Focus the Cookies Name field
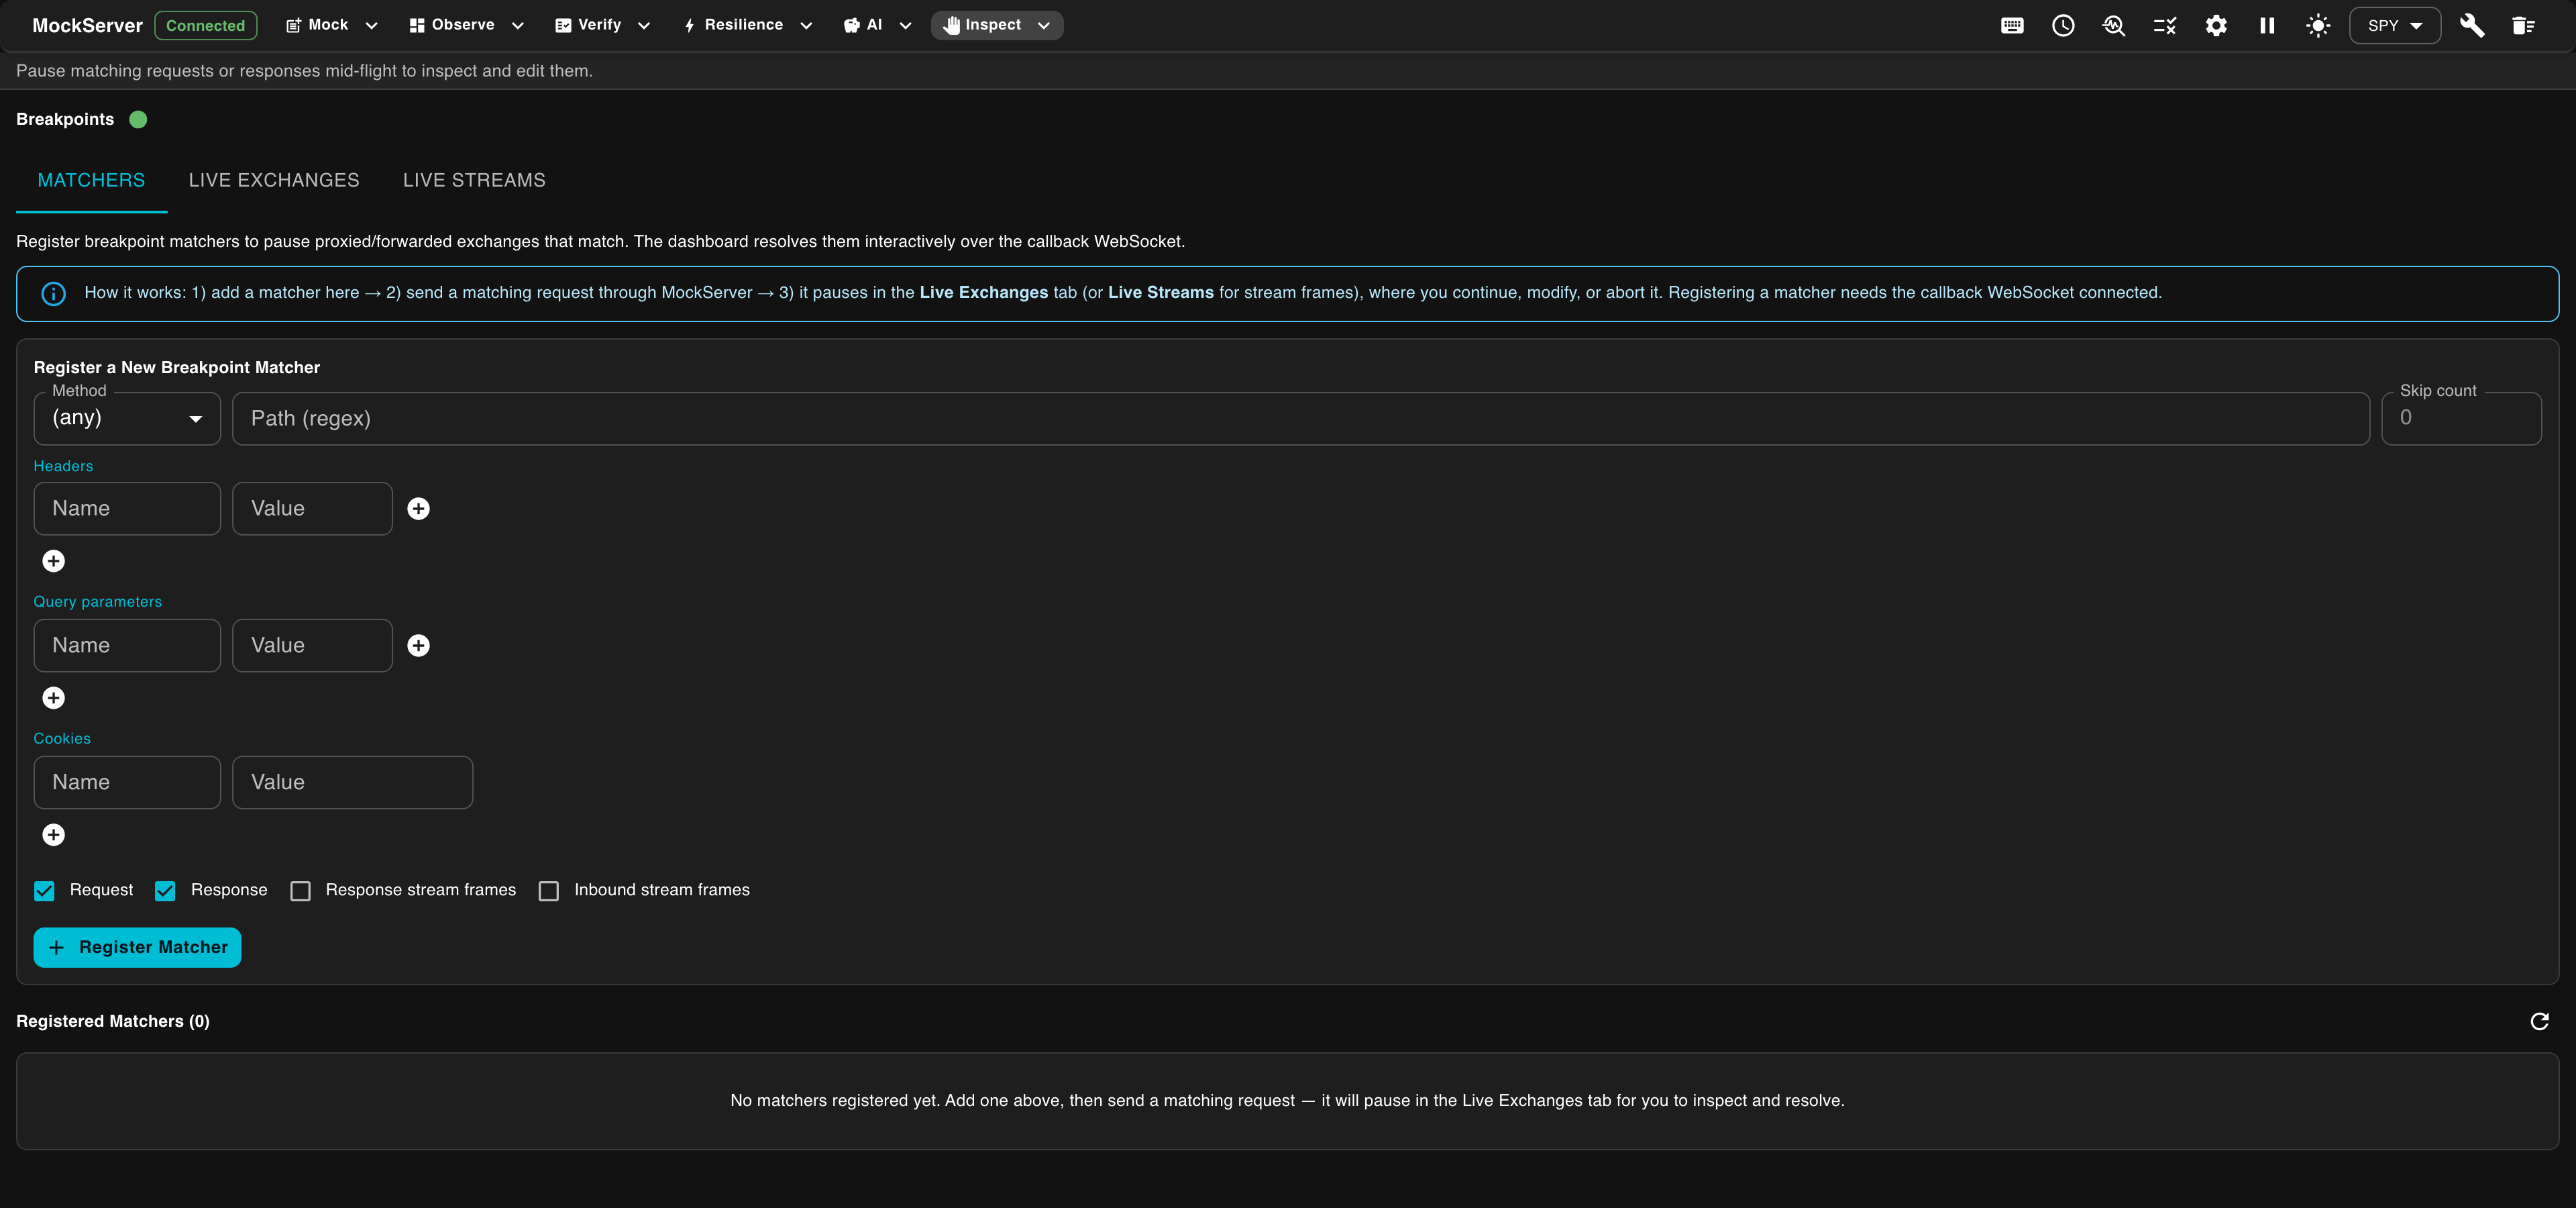The height and width of the screenshot is (1208, 2576). (127, 782)
